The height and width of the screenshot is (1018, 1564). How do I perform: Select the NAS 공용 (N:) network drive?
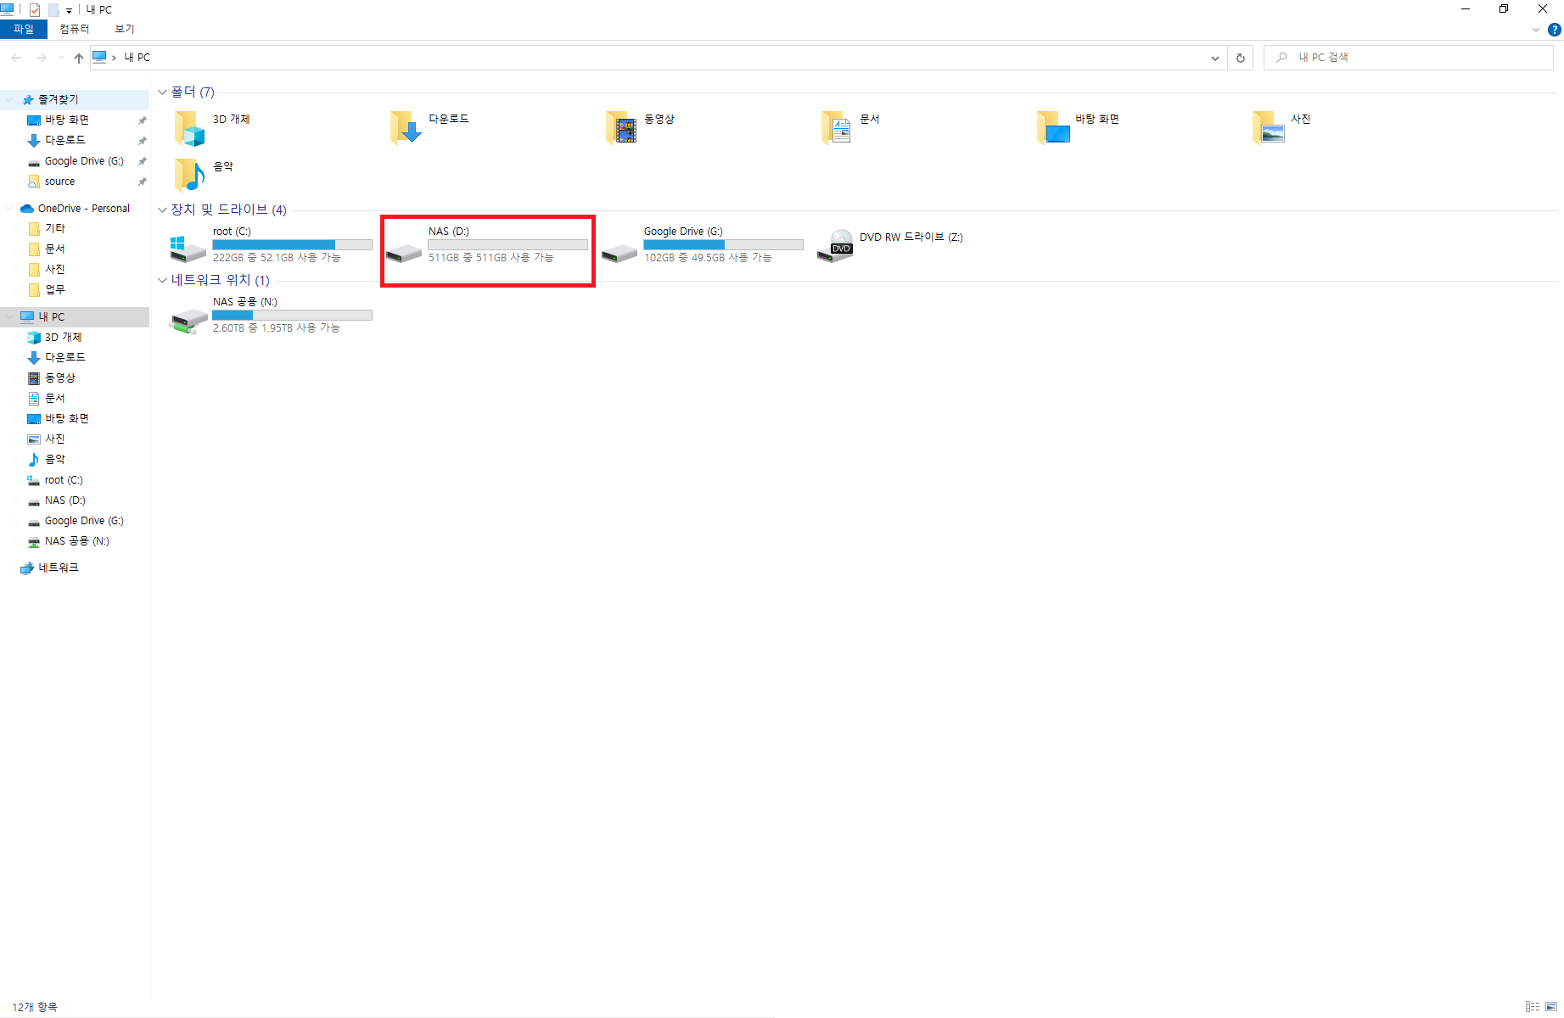pyautogui.click(x=271, y=315)
